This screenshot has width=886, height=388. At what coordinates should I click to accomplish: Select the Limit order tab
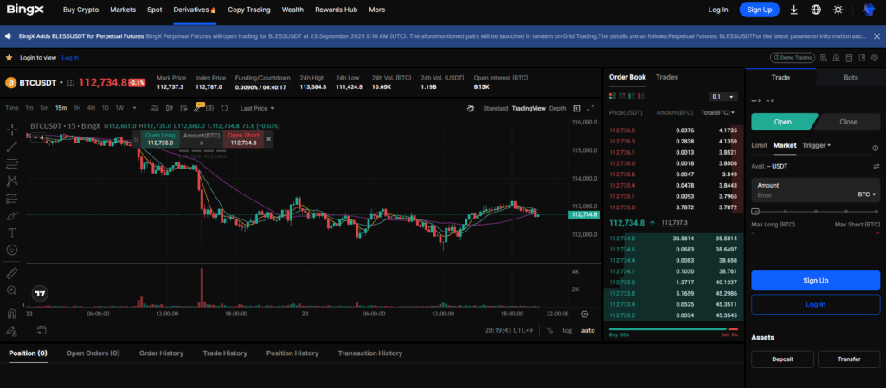759,145
